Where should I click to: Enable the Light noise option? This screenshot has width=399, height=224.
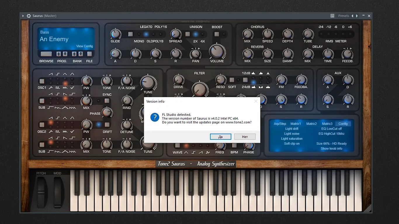(292, 134)
